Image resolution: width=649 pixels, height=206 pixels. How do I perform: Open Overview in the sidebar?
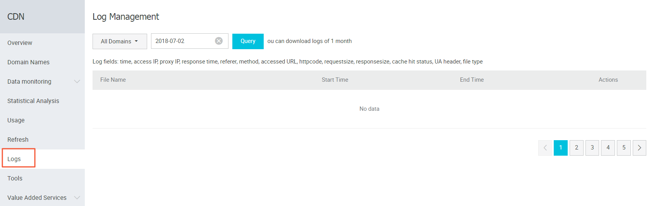pos(20,43)
